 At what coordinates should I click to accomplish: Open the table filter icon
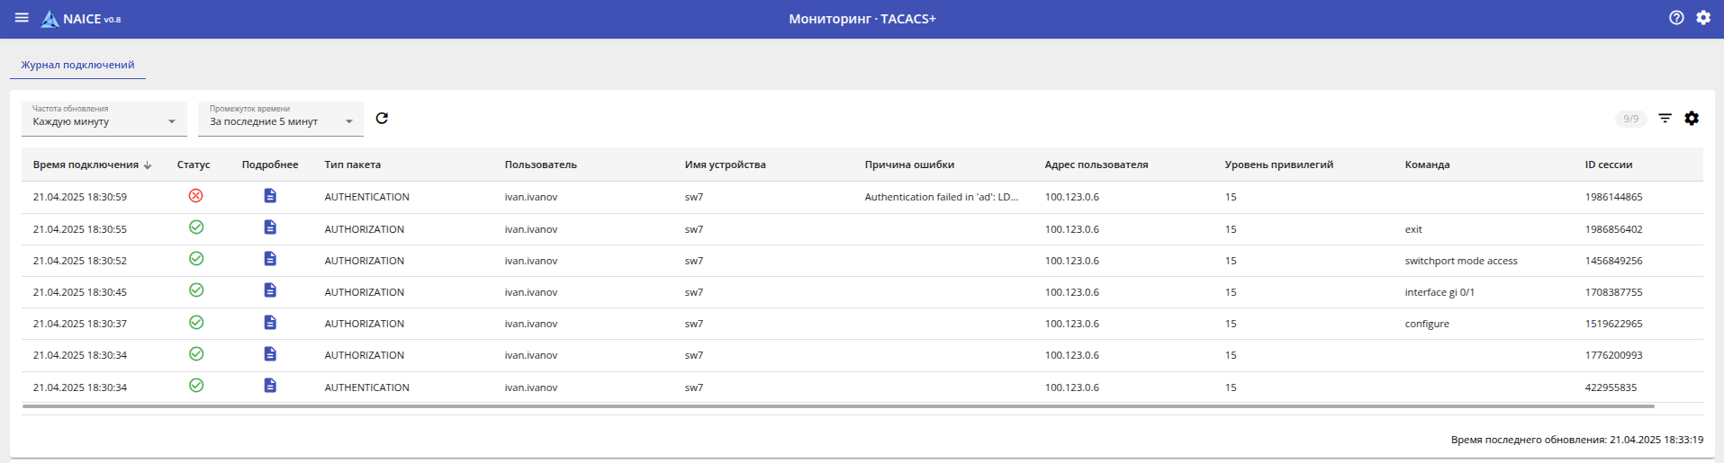coord(1665,119)
